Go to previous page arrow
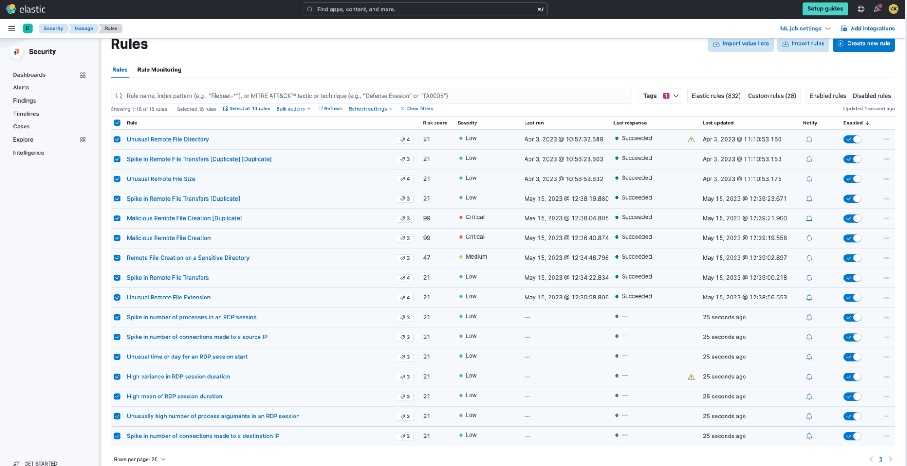 (x=871, y=459)
